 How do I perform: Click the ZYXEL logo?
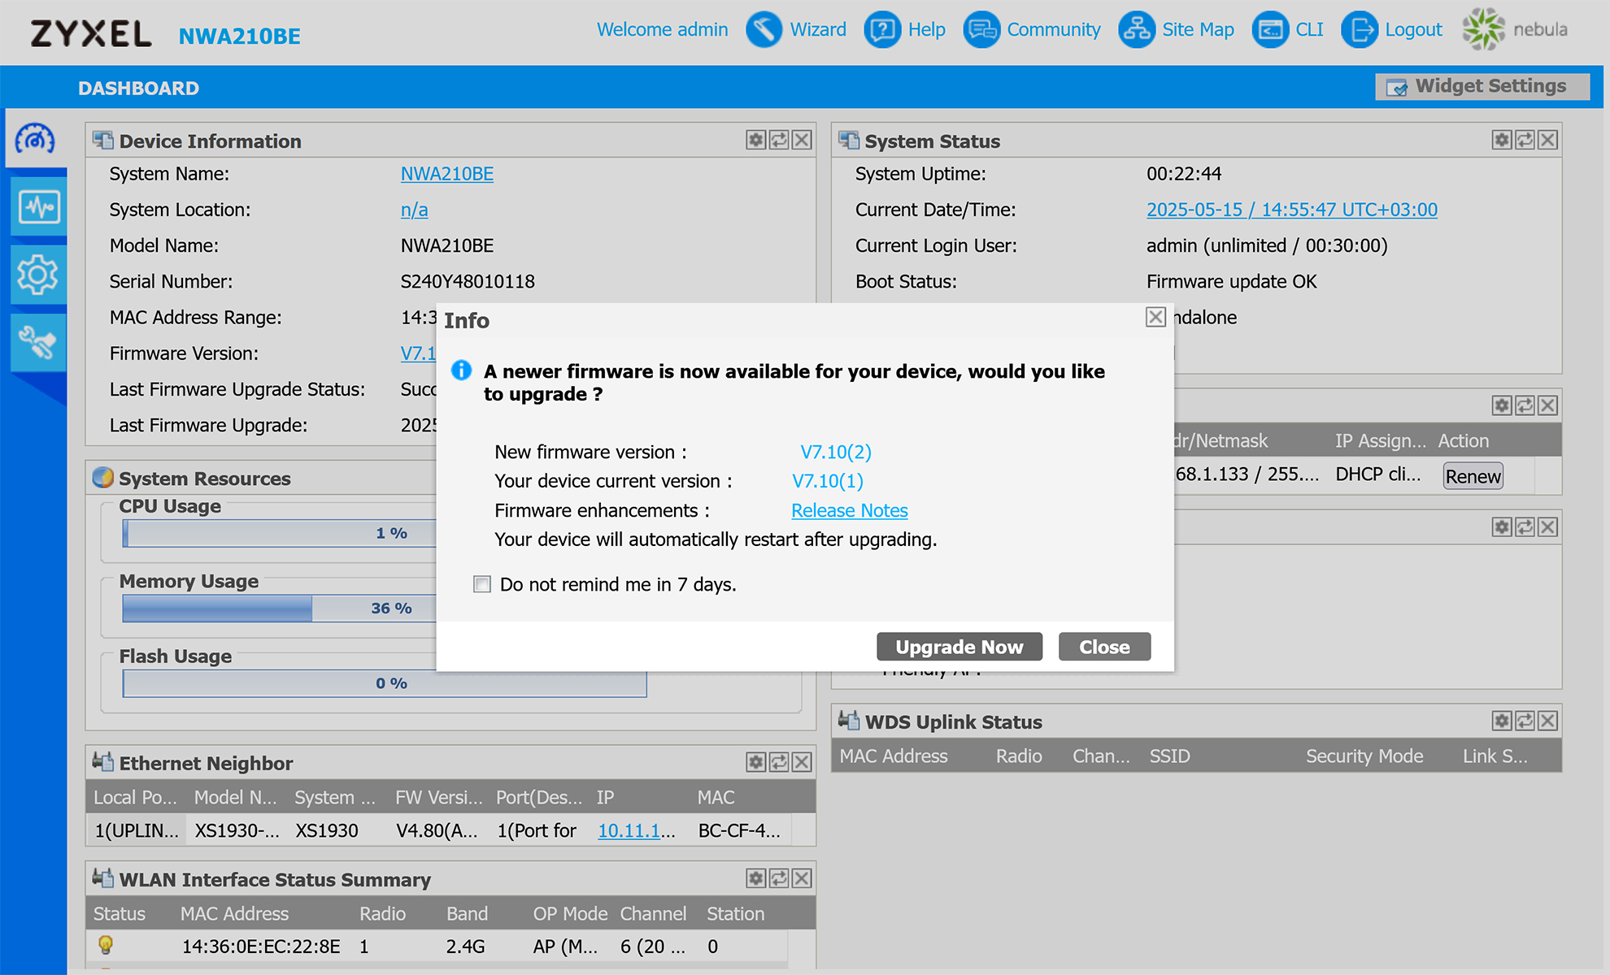(91, 34)
